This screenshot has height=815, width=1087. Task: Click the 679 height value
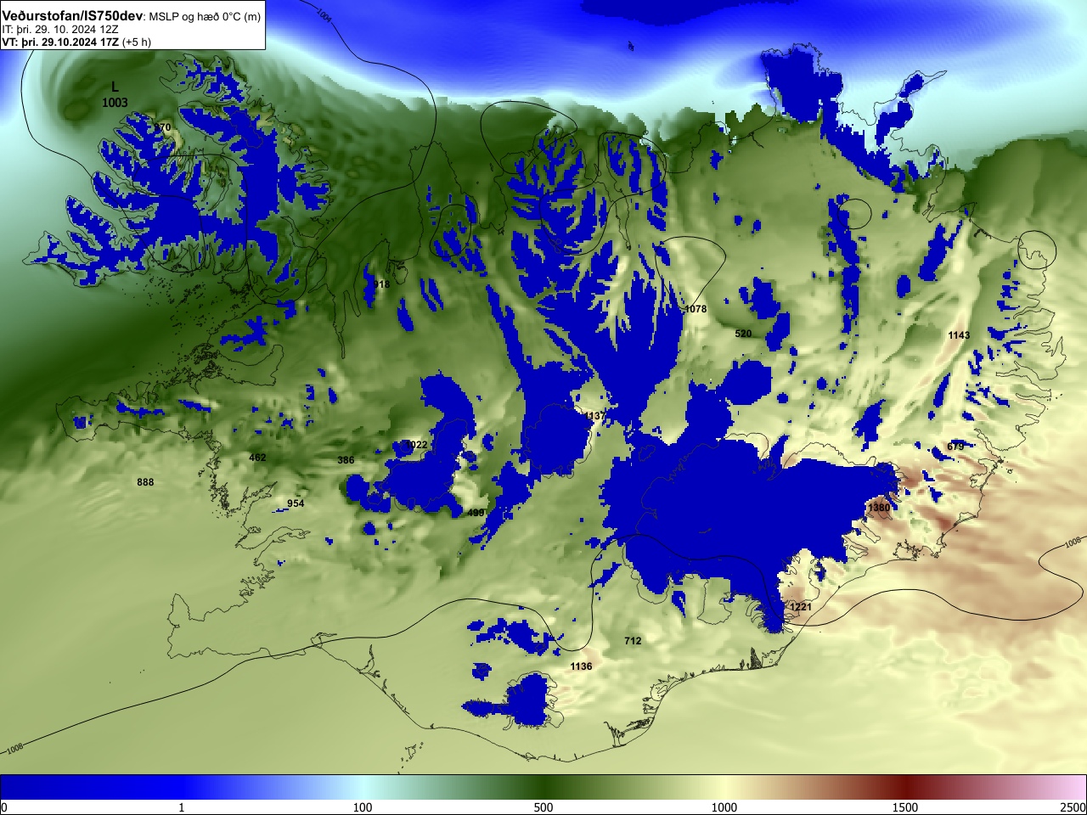955,447
